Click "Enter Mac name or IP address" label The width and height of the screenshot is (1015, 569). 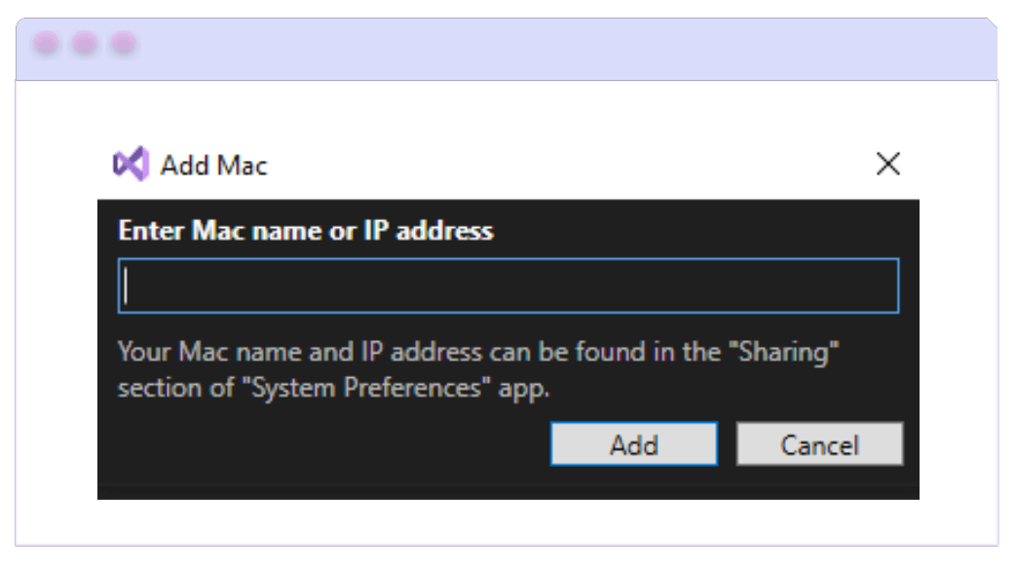pos(306,231)
